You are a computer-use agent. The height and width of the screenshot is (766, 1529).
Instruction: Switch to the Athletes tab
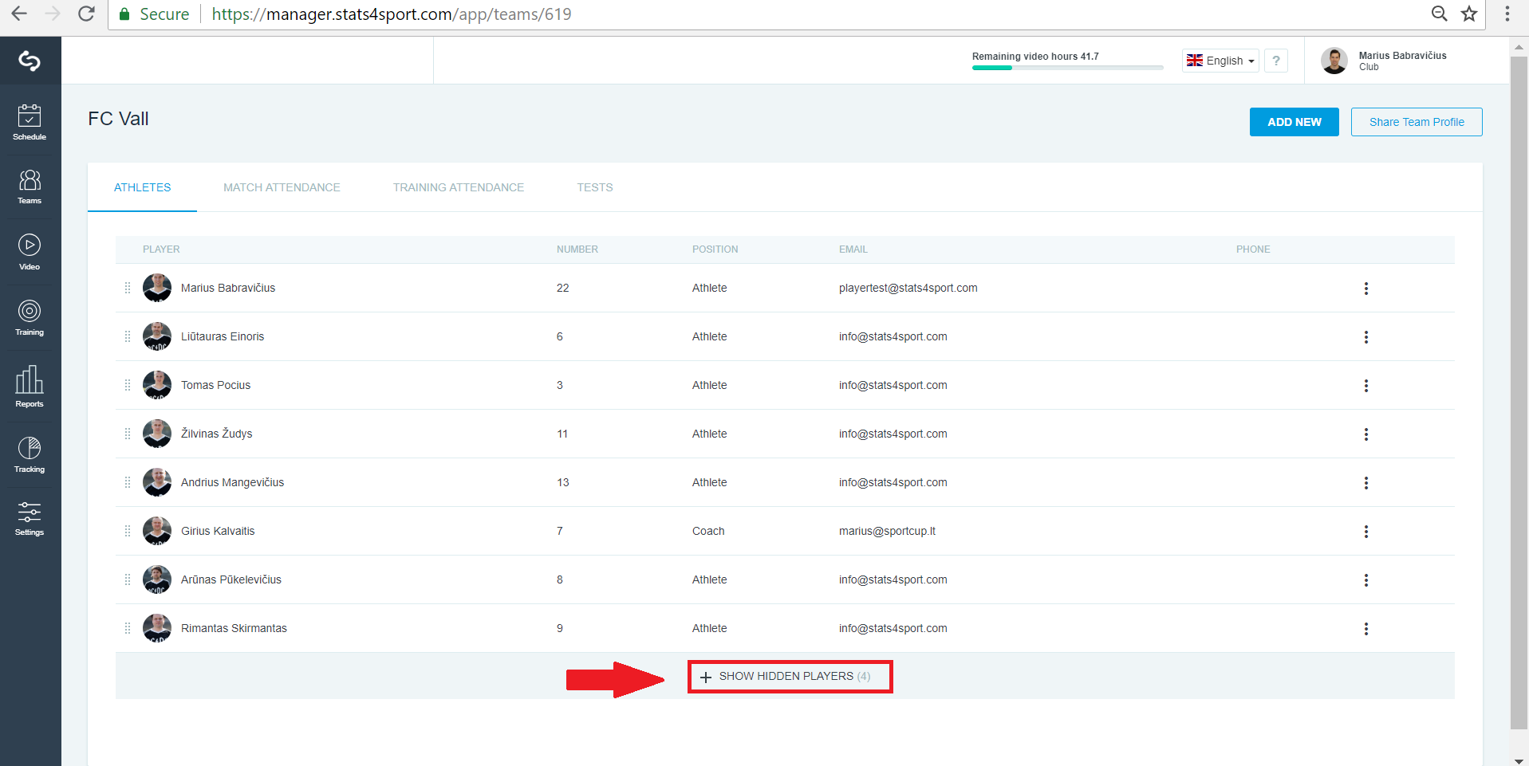point(142,187)
